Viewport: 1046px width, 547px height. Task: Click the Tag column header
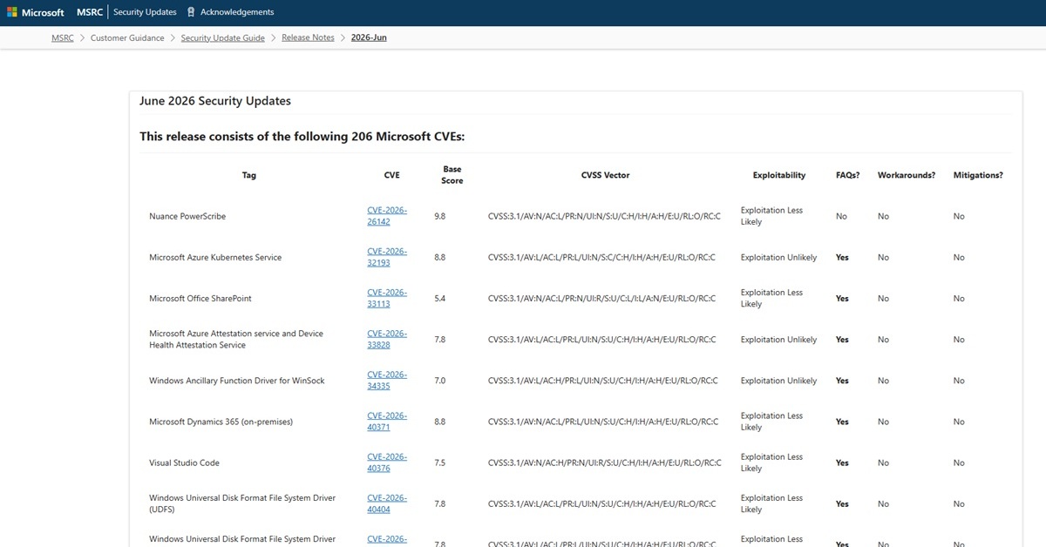249,175
